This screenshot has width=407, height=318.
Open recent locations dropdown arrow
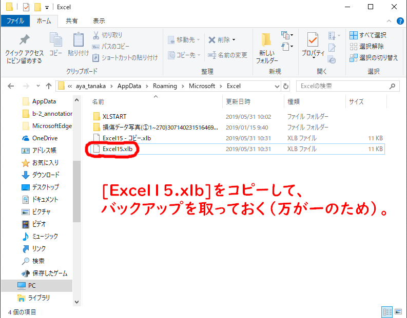click(x=38, y=86)
